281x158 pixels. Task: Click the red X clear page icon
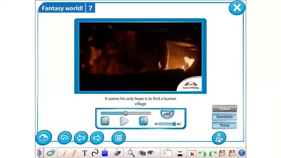192,154
